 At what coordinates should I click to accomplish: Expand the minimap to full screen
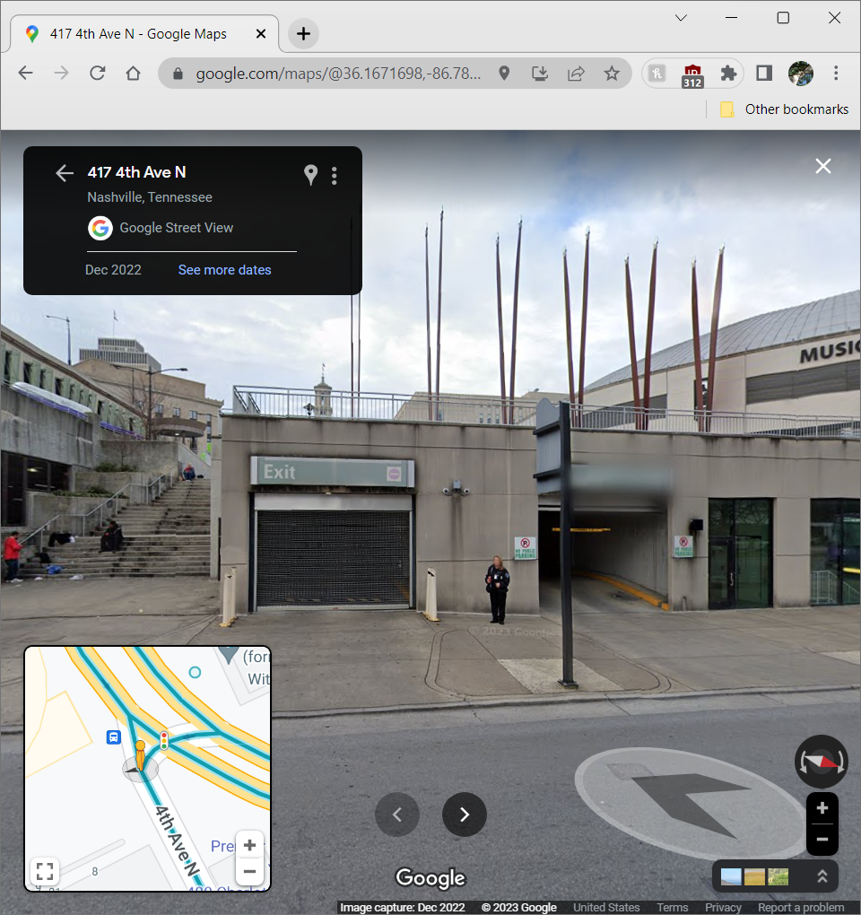[46, 871]
